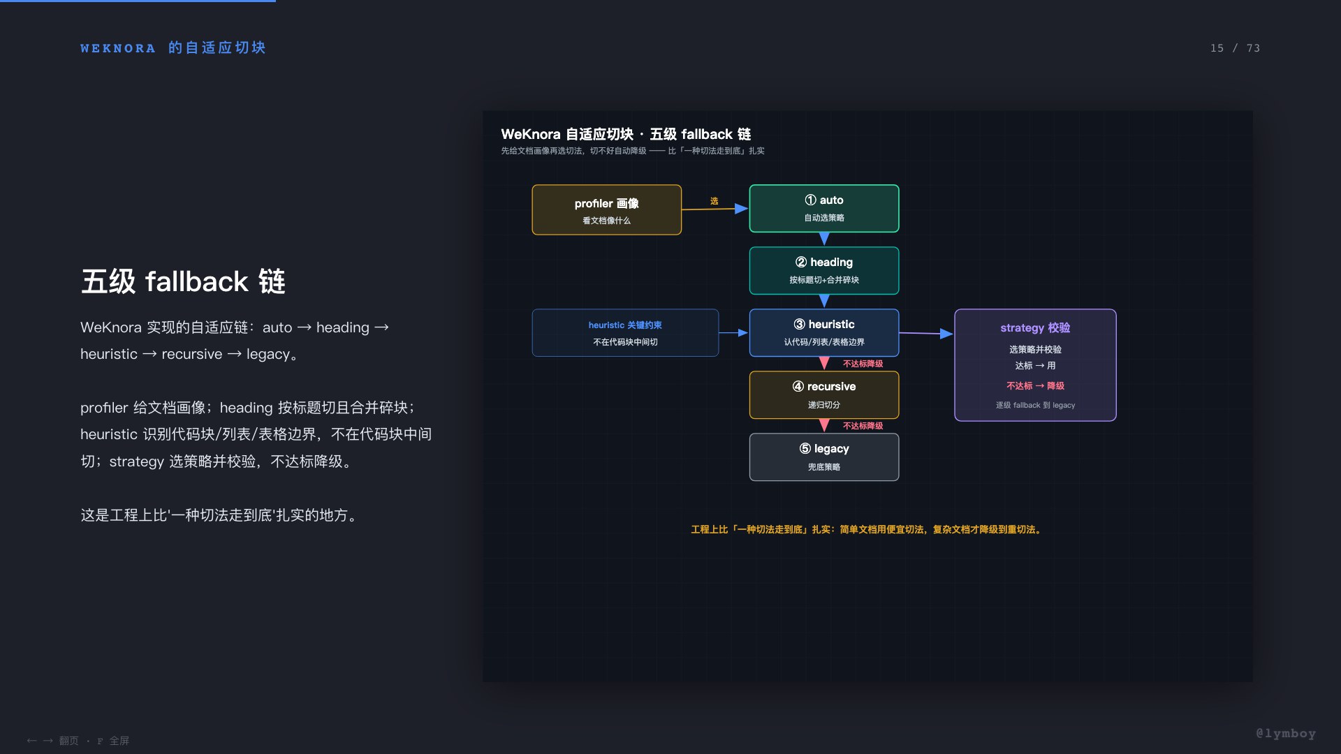Click the "达标 → 用" text
This screenshot has width=1341, height=754.
click(1035, 365)
